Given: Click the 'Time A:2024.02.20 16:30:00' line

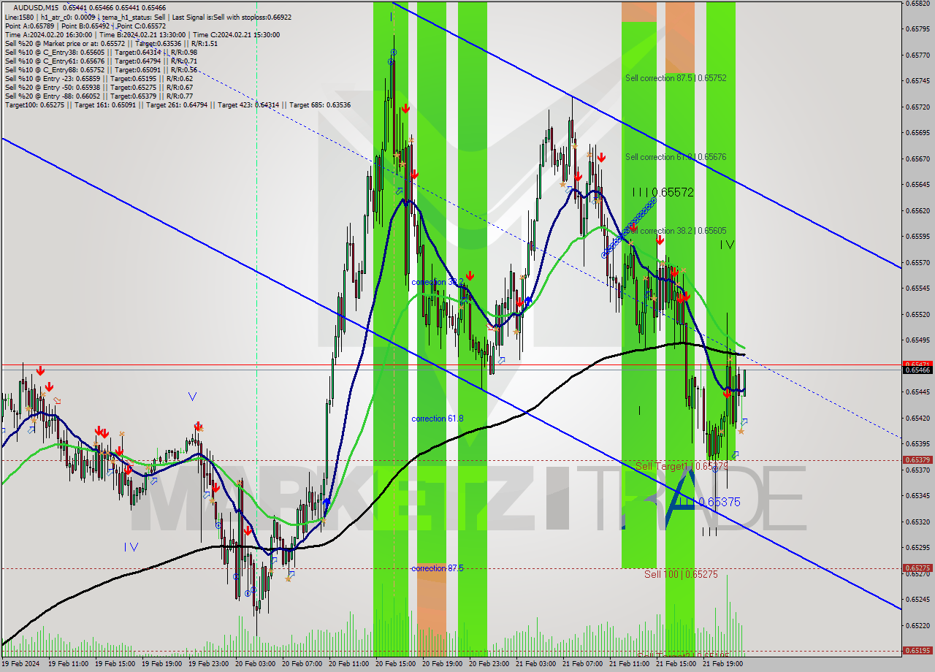Looking at the screenshot, I should pos(142,34).
